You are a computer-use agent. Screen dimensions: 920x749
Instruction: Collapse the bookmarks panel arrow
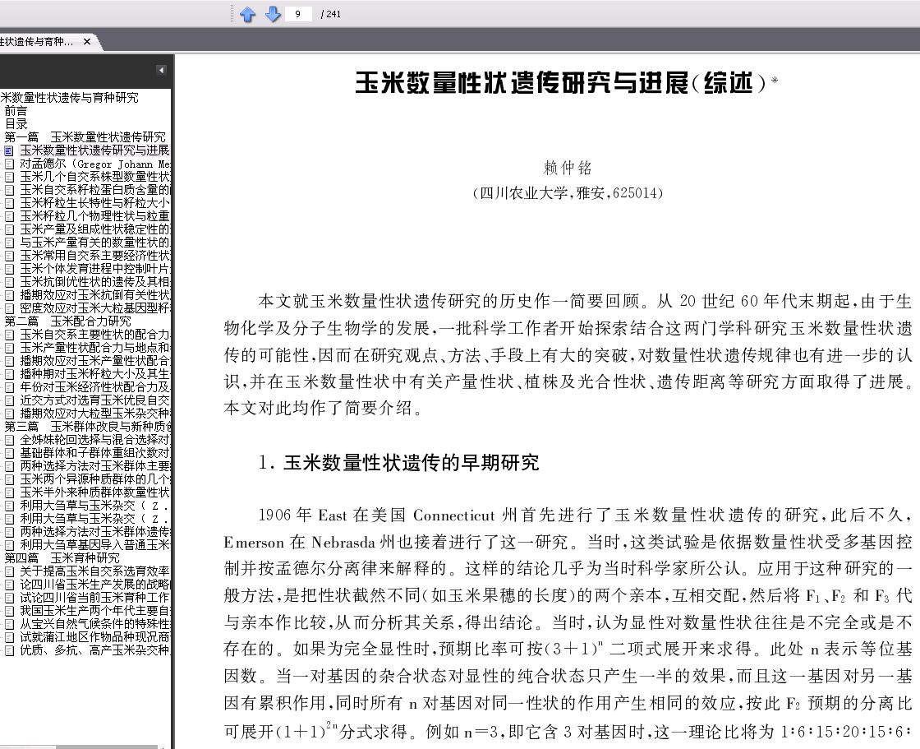(161, 71)
